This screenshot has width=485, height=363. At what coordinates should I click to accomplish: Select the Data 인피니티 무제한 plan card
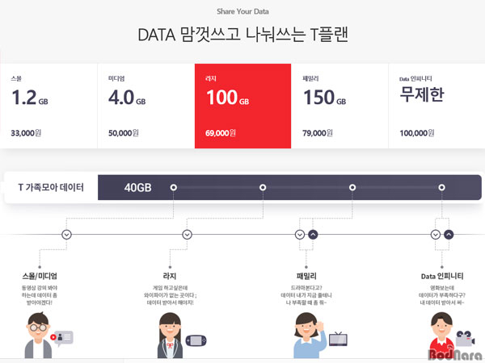point(436,106)
